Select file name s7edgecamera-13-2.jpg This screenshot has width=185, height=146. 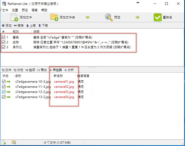[x=33, y=97]
